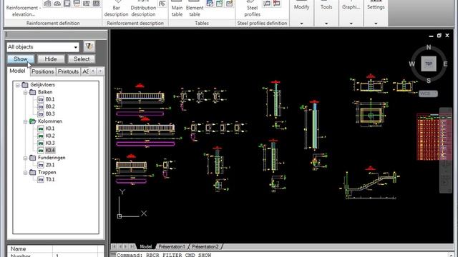This screenshot has height=257, width=458.
Task: Click the W compass direction on ViewCube
Action: pyautogui.click(x=412, y=64)
